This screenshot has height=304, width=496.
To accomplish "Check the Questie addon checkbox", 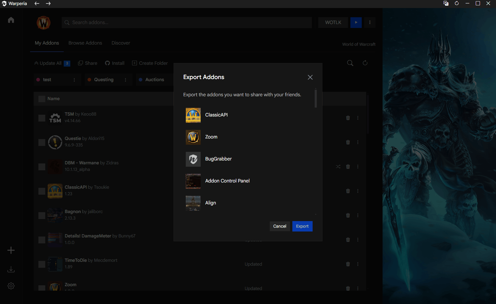I will pyautogui.click(x=42, y=143).
